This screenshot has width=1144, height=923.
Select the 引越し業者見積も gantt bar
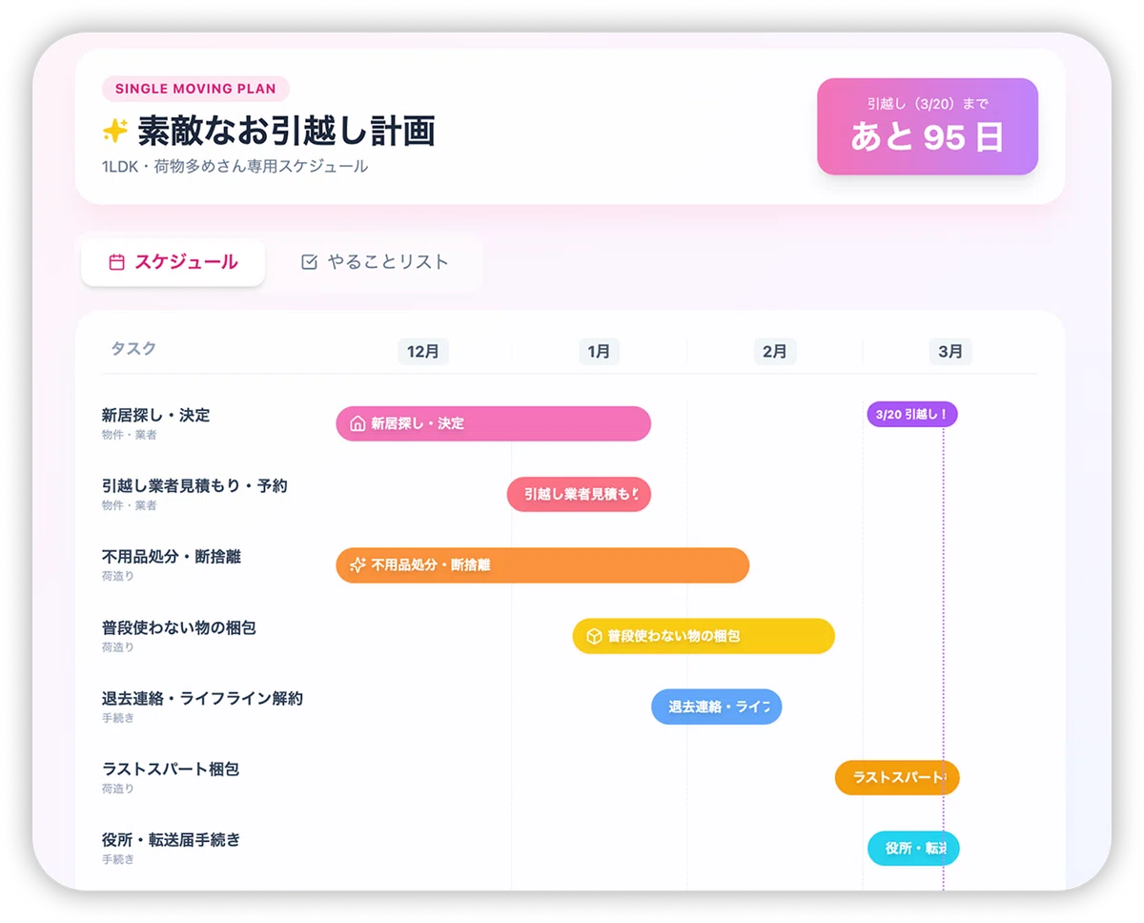579,494
